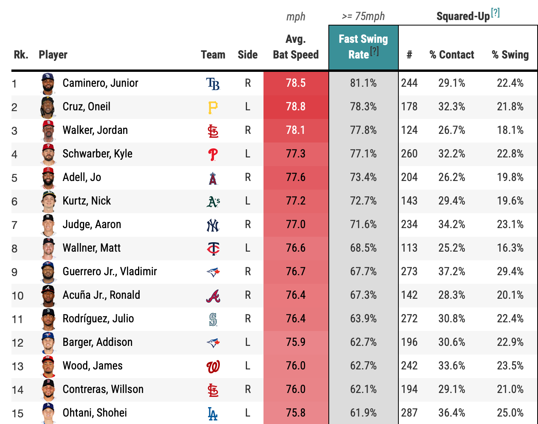Open the Squared-Up help tooltip marker

(x=495, y=13)
